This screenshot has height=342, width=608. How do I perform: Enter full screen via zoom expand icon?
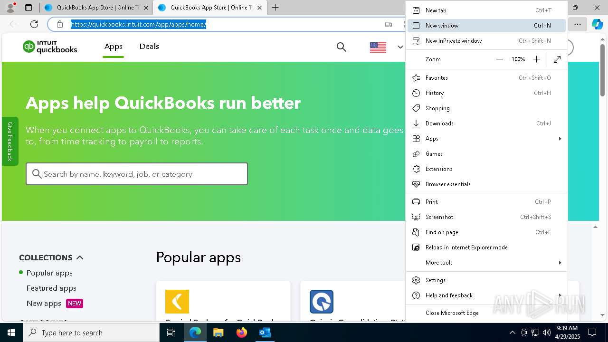coord(557,59)
